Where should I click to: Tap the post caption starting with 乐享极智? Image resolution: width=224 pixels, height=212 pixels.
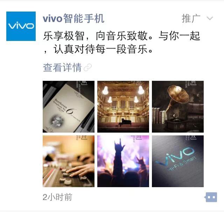121,43
